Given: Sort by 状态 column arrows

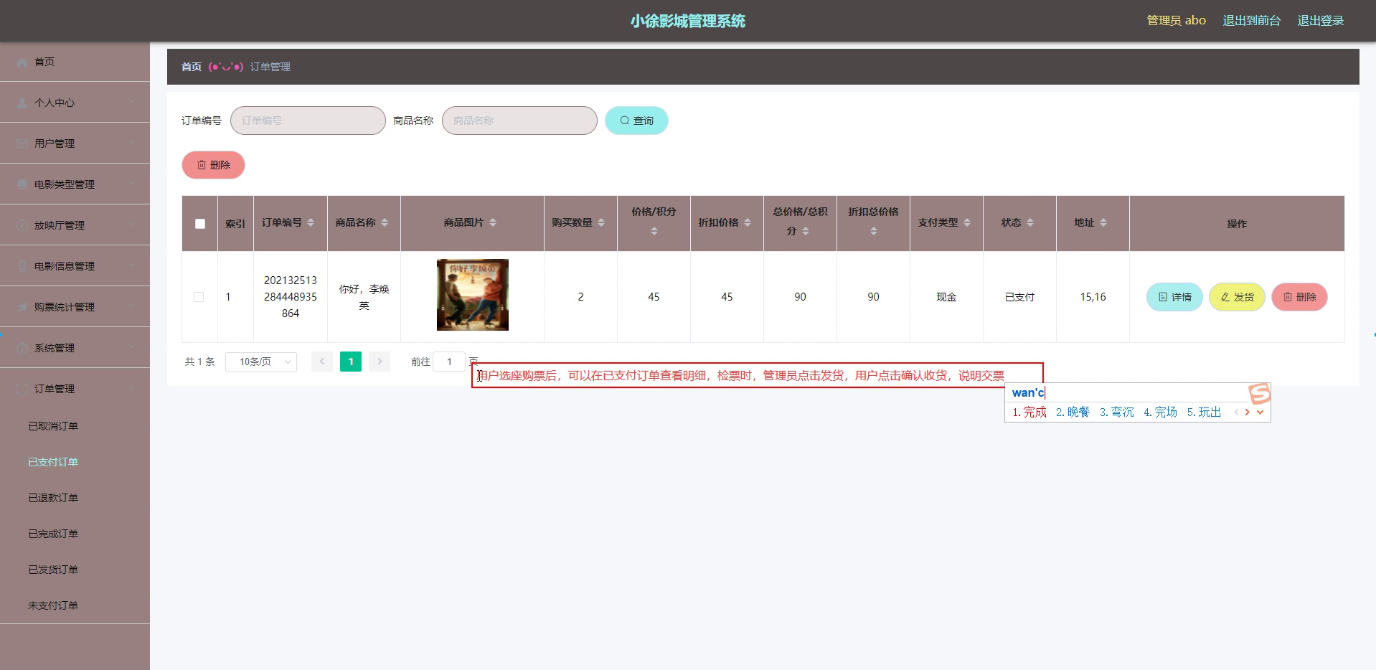Looking at the screenshot, I should coord(1030,223).
